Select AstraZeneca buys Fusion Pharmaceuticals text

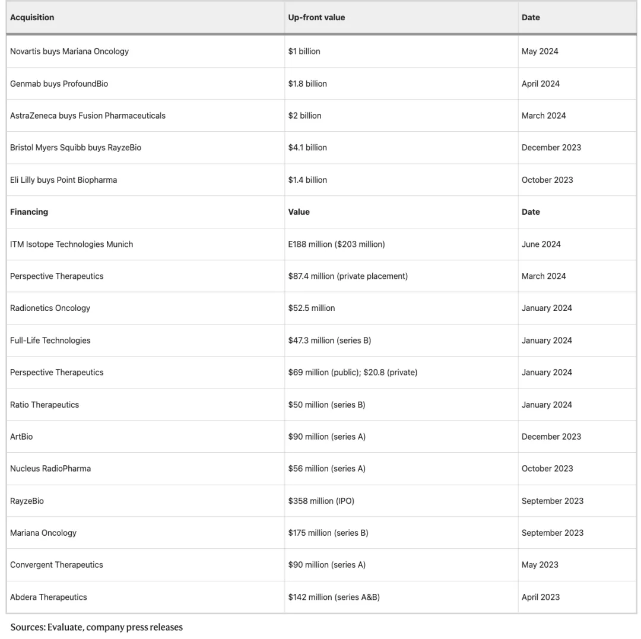[88, 116]
